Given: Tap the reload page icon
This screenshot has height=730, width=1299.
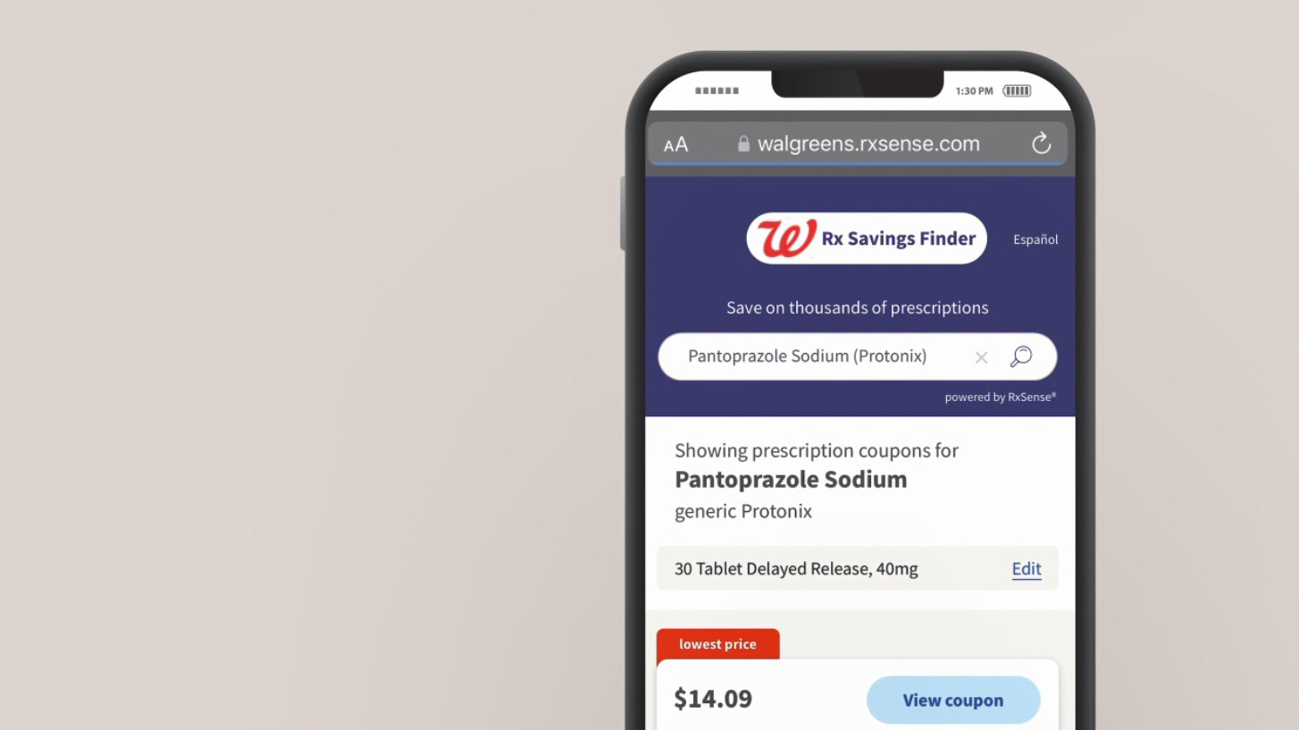Looking at the screenshot, I should click(x=1041, y=143).
